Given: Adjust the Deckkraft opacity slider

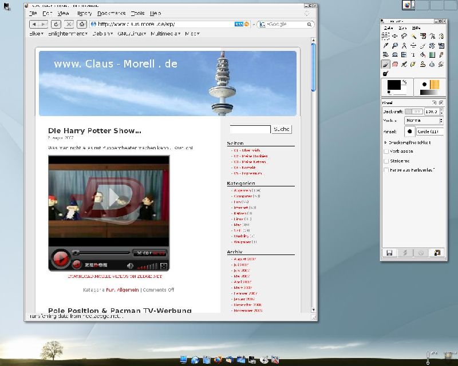Looking at the screenshot, I should click(x=413, y=112).
